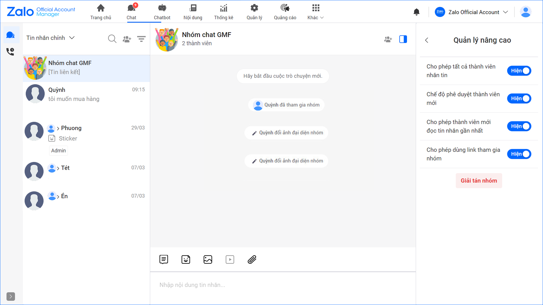This screenshot has height=305, width=543.
Task: Disable group join link toggle
Action: [x=519, y=154]
